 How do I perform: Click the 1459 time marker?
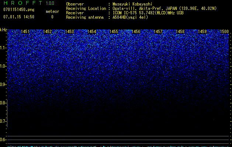click(202, 32)
